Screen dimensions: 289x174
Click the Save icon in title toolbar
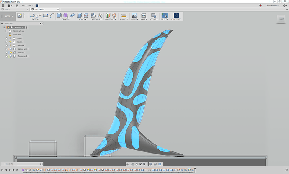point(17,5)
